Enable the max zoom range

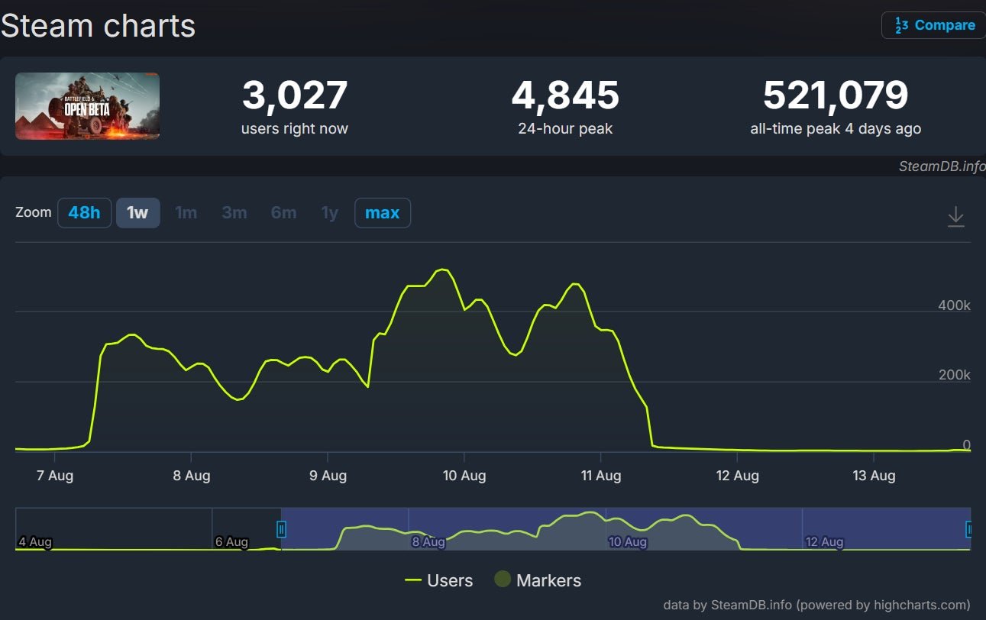tap(382, 213)
